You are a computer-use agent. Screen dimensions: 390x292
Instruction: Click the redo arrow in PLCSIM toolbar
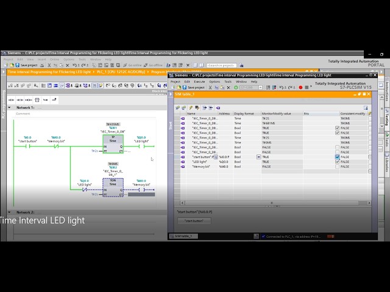click(291, 88)
